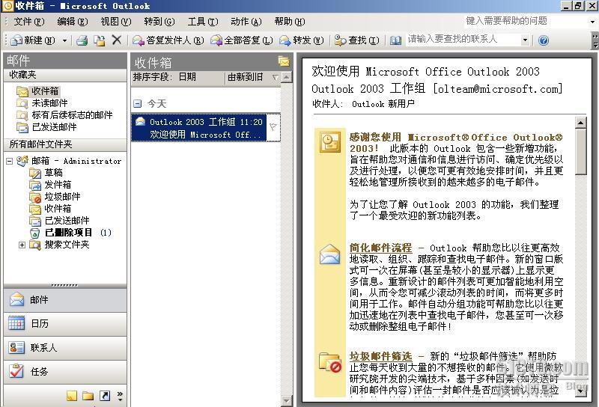Expand the 搜索文件夹 tree node
599x407 pixels.
click(x=22, y=245)
